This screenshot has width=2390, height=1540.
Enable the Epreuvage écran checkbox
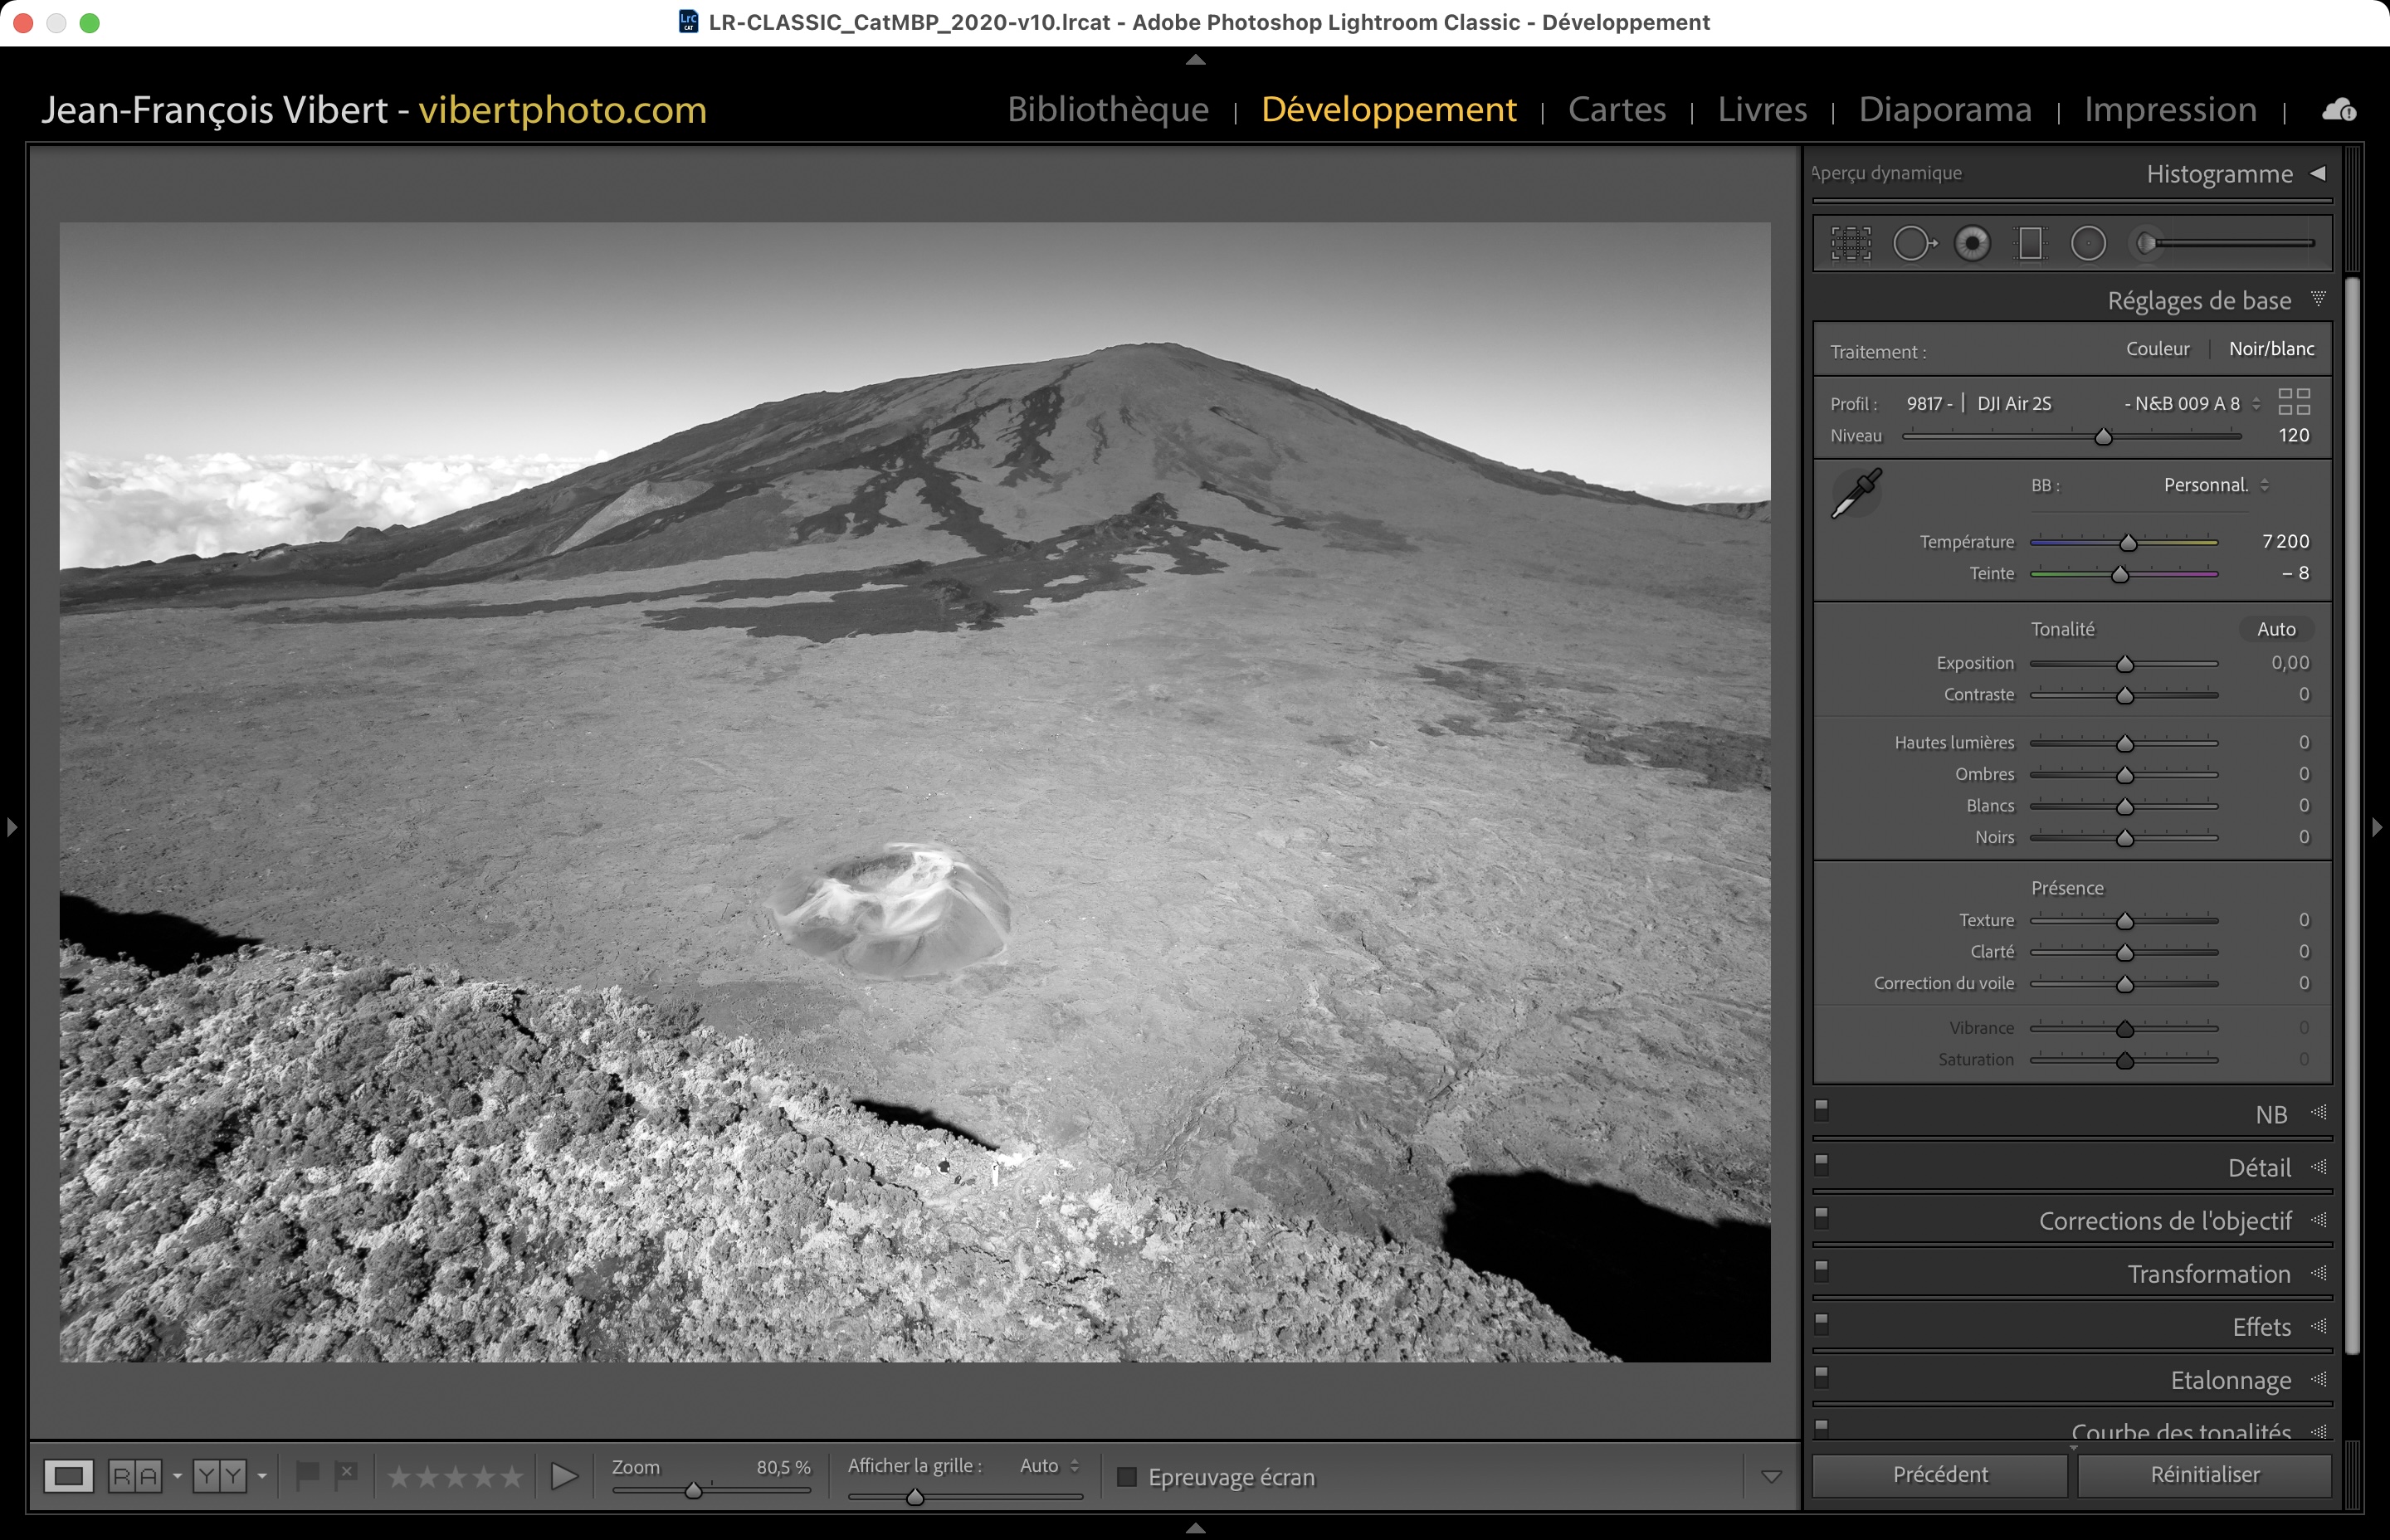[1127, 1477]
